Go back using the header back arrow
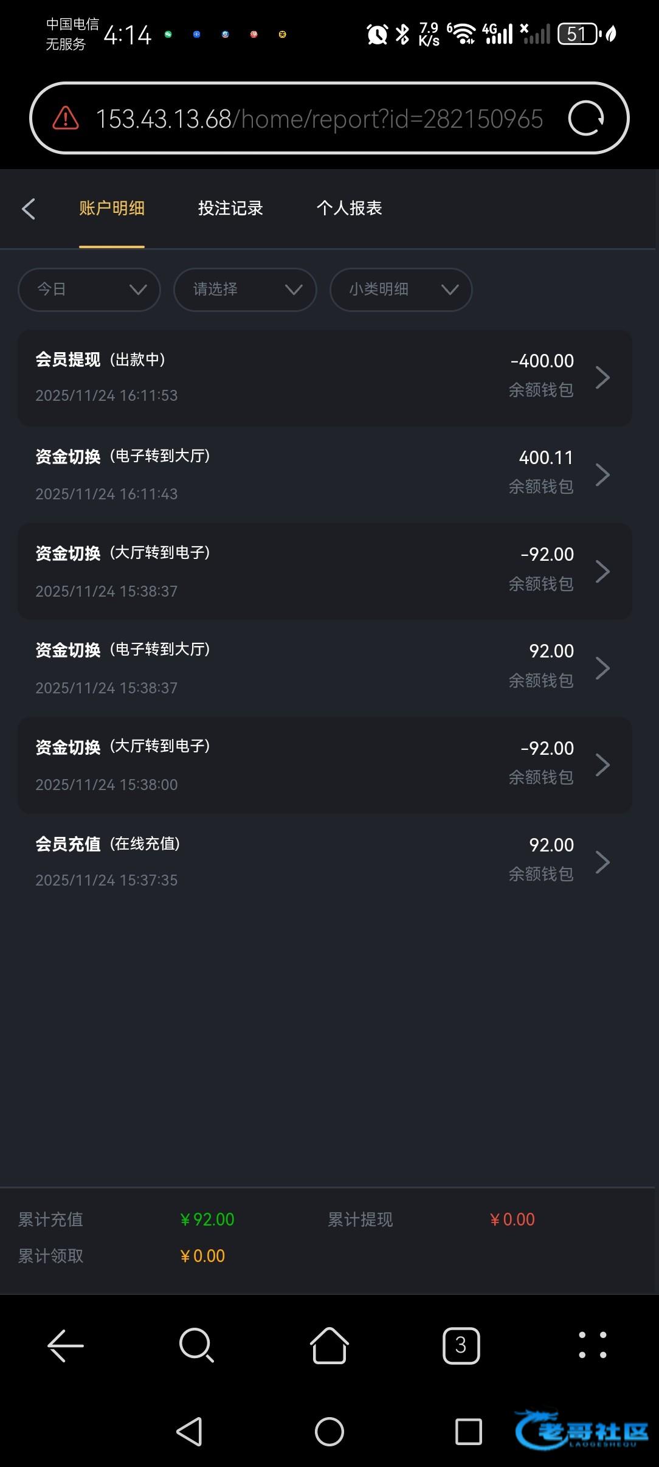Viewport: 659px width, 1467px height. [29, 209]
